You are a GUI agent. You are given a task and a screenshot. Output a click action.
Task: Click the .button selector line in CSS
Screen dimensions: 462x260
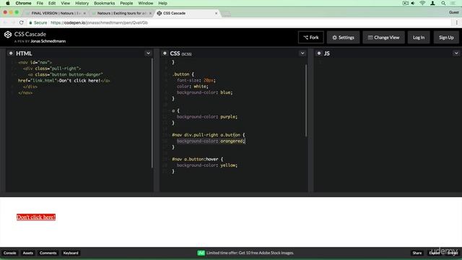183,74
